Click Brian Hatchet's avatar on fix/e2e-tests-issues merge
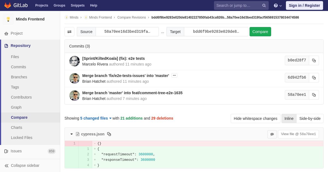 point(75,78)
